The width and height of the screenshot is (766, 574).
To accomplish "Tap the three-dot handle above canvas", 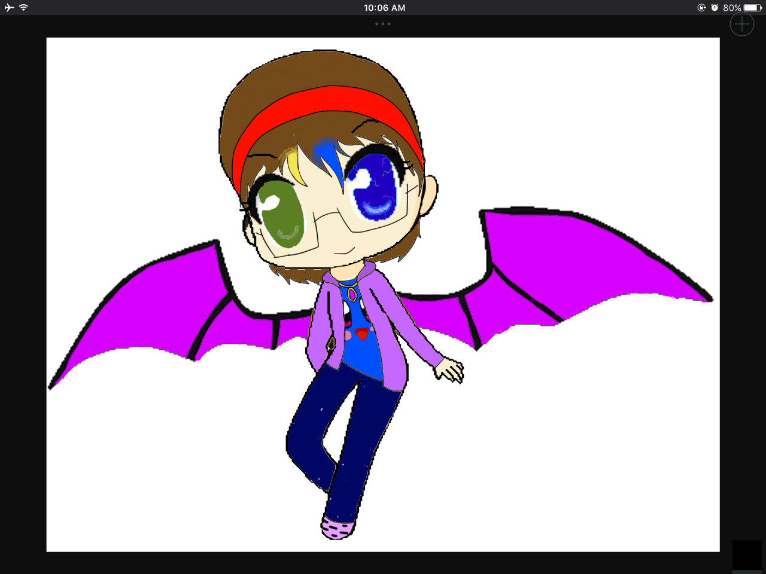I will pyautogui.click(x=383, y=24).
